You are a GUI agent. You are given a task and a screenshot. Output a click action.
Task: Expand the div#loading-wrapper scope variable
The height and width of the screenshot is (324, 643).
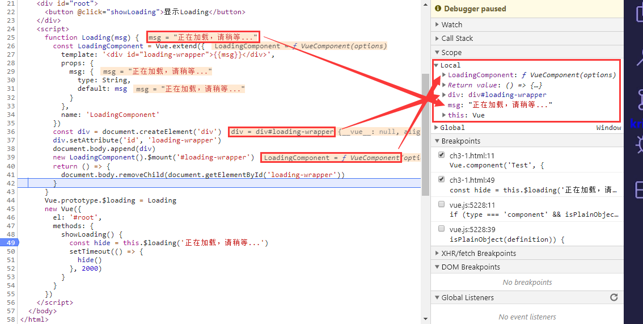[444, 95]
